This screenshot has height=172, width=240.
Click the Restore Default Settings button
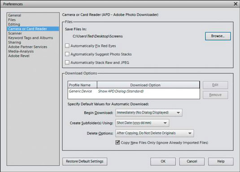(85, 161)
